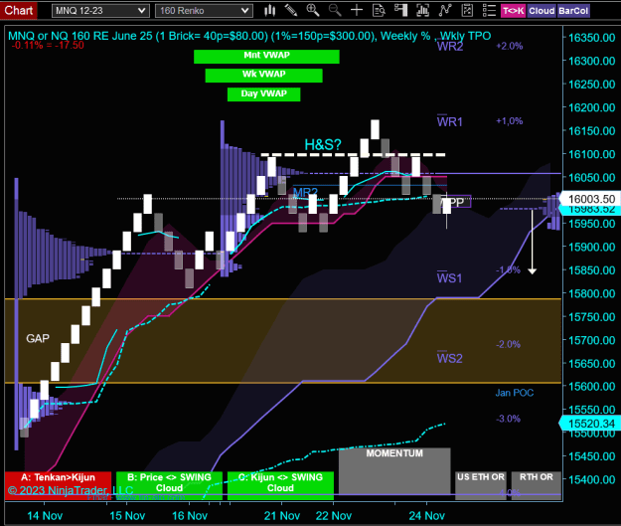Open the MNQ 12-23 instrument dropdown
This screenshot has width=621, height=526.
(x=100, y=11)
